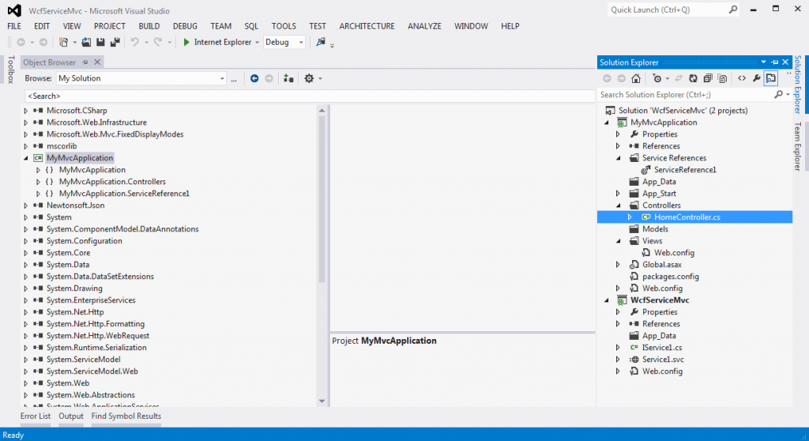This screenshot has height=441, width=809.
Task: Select packages.config in Solution Explorer
Action: pyautogui.click(x=670, y=277)
